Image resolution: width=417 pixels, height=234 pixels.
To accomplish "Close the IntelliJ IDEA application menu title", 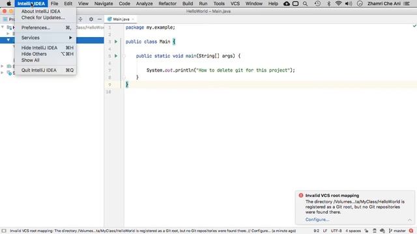I will pyautogui.click(x=31, y=3).
